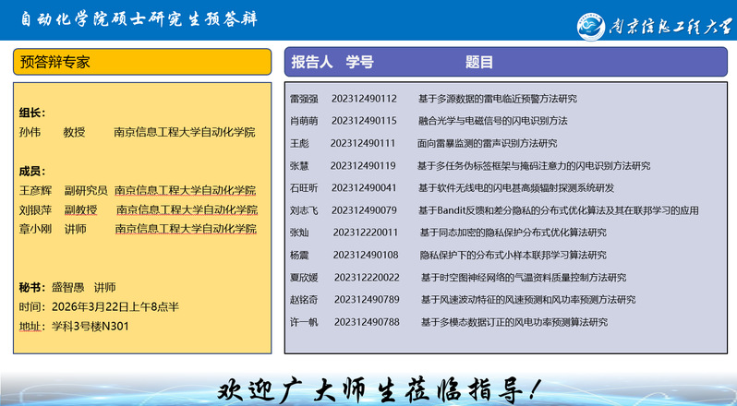Click the 学号 column heading
This screenshot has width=737, height=406.
tap(359, 62)
